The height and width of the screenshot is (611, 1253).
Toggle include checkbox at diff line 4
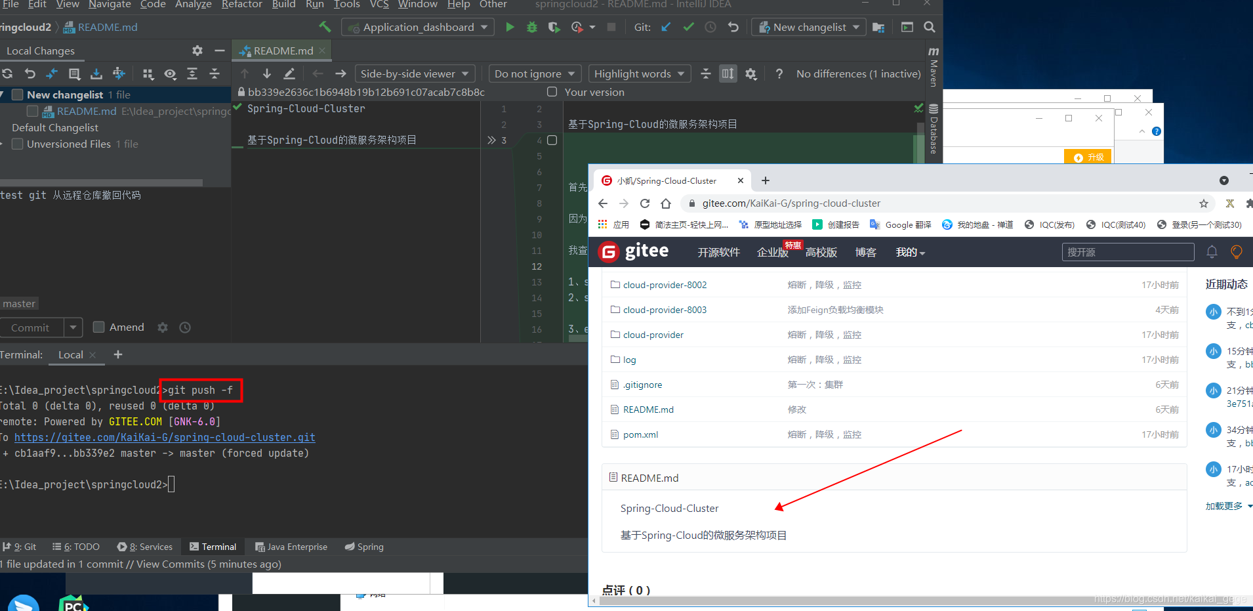pos(552,140)
